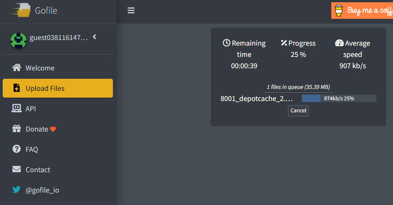This screenshot has height=205, width=393.
Task: Toggle the hamburger sidebar menu
Action: (131, 11)
